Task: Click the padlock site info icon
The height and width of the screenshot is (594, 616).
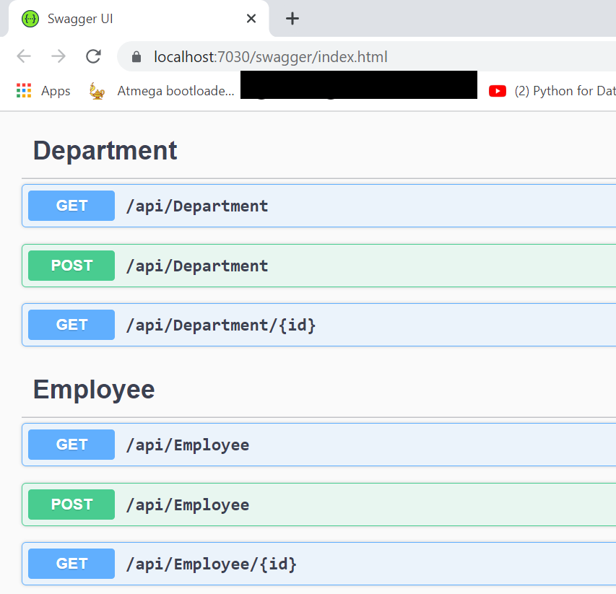Action: pyautogui.click(x=135, y=56)
